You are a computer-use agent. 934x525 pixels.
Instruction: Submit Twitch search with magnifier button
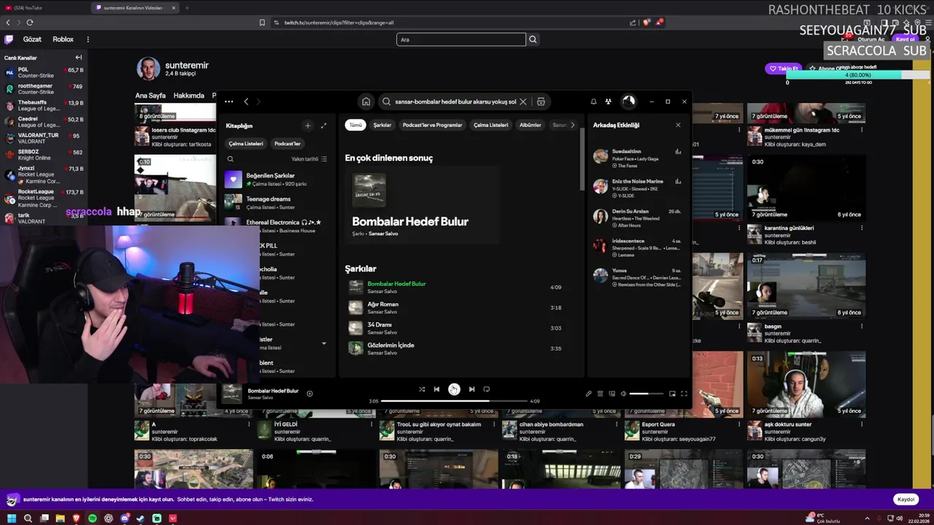pyautogui.click(x=533, y=39)
